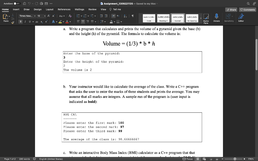The image size is (258, 161).
Task: Open the font size dropdown
Action: click(x=45, y=16)
